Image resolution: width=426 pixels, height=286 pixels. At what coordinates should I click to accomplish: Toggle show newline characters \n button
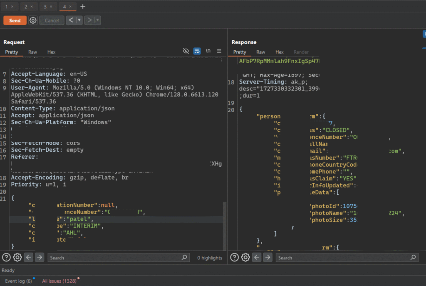[x=208, y=51]
